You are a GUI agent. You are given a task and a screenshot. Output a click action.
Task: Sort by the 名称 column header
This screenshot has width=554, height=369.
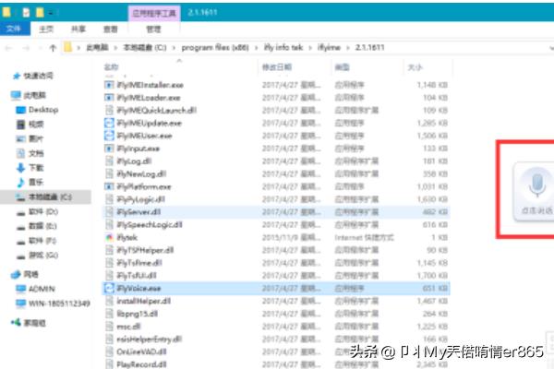[x=112, y=66]
